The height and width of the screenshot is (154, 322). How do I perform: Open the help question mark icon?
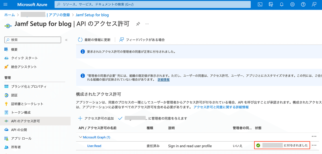coord(303,5)
